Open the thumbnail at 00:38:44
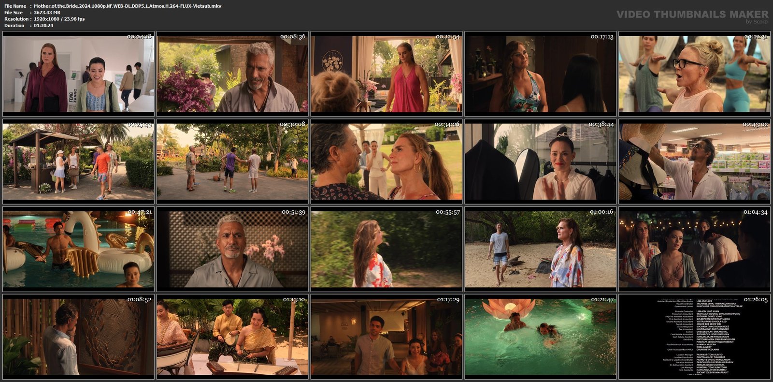Screen dimensions: 773x382 541,162
